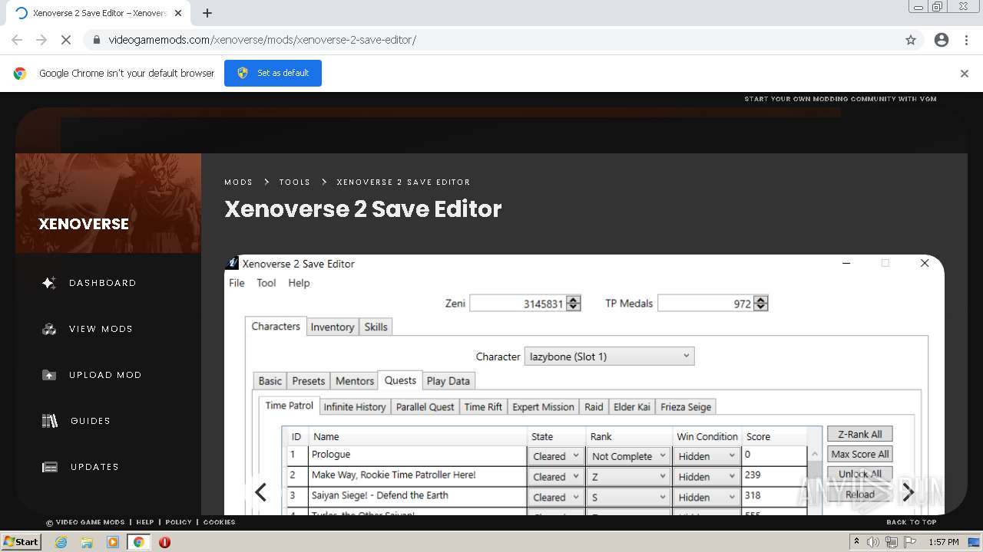Open the Tool menu in Save Editor
The width and height of the screenshot is (983, 552).
point(266,283)
